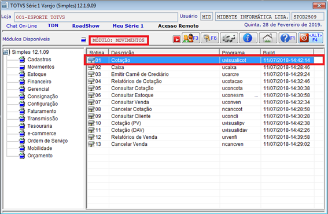Image resolution: width=328 pixels, height=214 pixels.
Task: Click the blue info toolbar button
Action: pyautogui.click(x=248, y=38)
